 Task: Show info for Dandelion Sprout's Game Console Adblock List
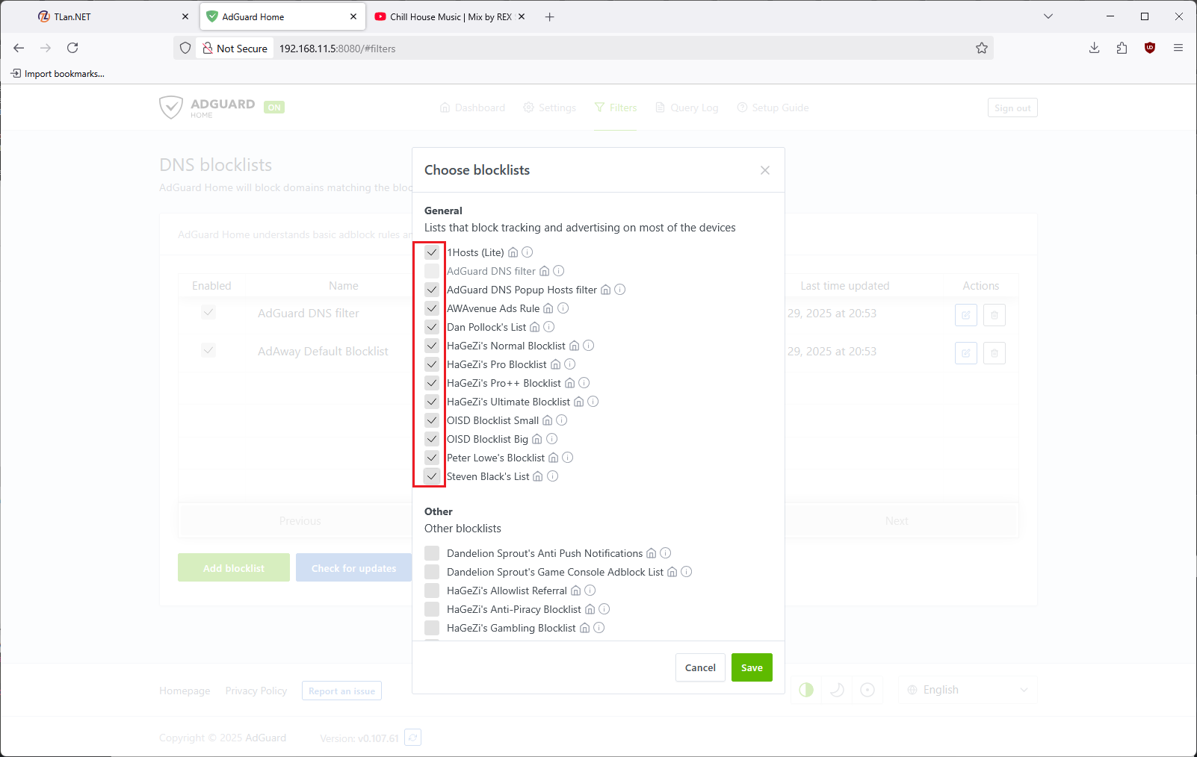(x=687, y=572)
